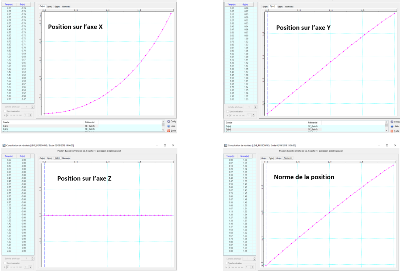Jump to last frame in the Y-axis window
The image size is (402, 271).
(x=243, y=115)
